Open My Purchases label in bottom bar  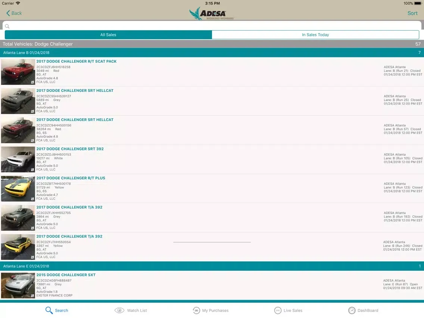215,311
